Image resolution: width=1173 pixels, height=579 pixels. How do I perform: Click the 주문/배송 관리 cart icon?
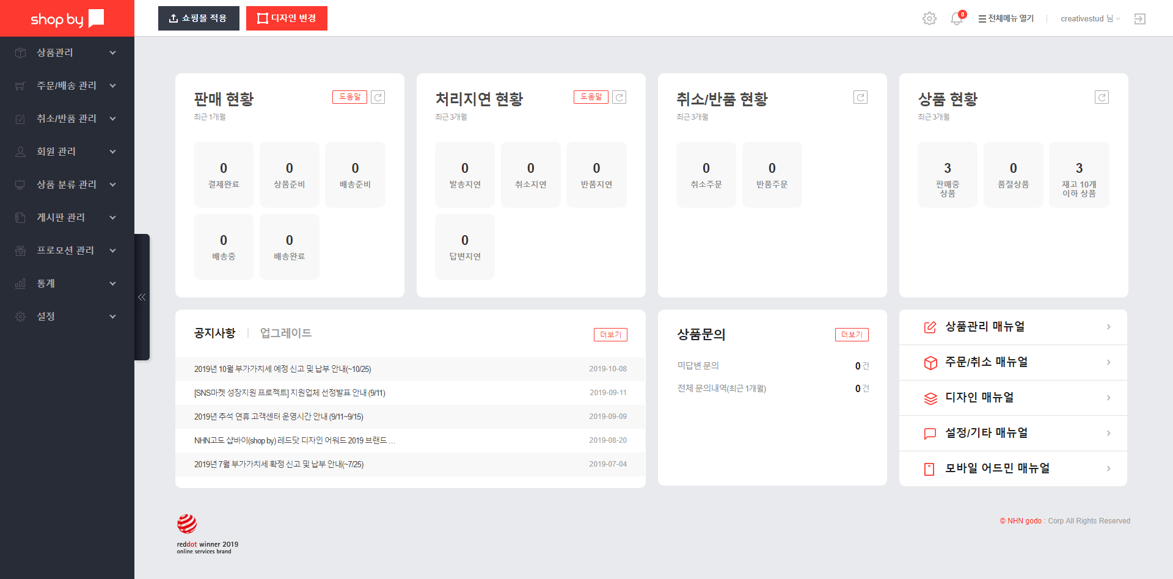[20, 86]
